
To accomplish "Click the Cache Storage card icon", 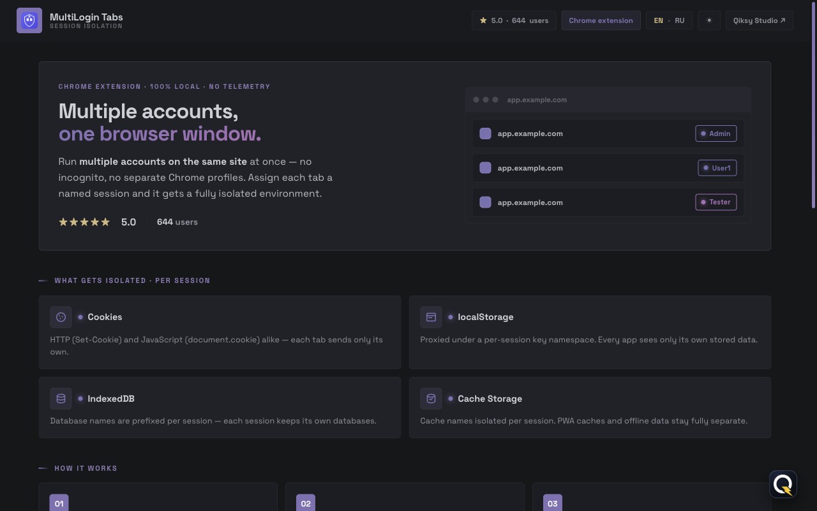I will (431, 399).
